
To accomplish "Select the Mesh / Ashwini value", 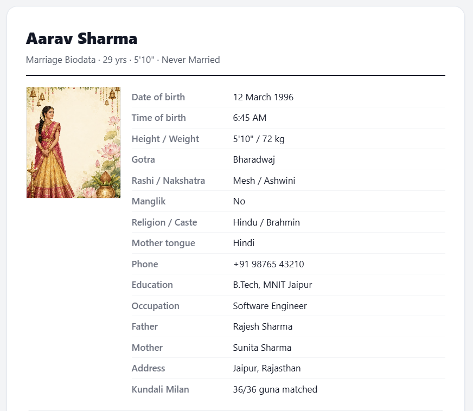I will [x=264, y=181].
